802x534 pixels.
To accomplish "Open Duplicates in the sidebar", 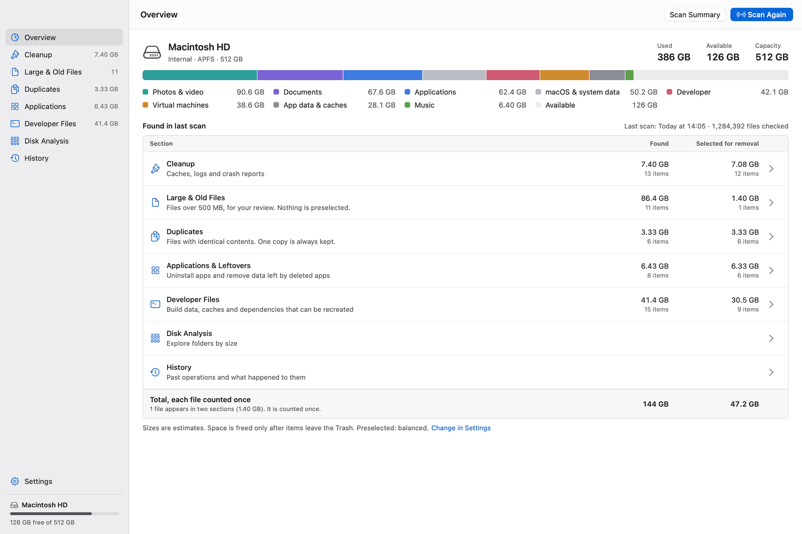I will pos(64,89).
